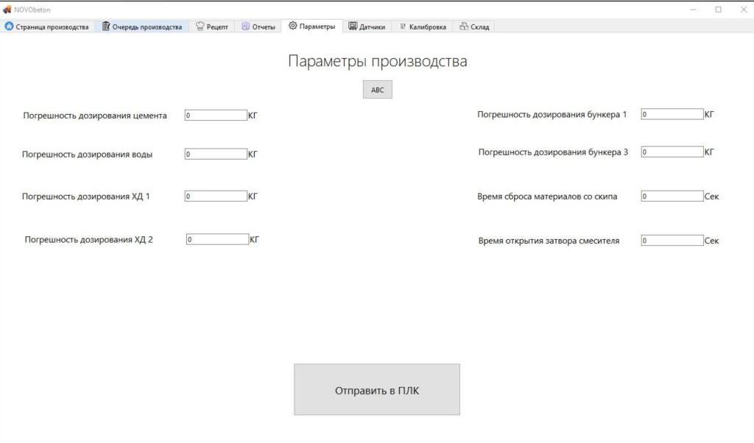Screen dimensions: 754x443
Task: Click the clipboard icon for Очередь производства
Action: [106, 26]
